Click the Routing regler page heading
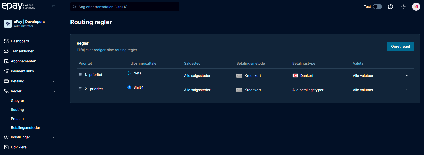Viewport: 424px width, 155px height. [x=91, y=22]
